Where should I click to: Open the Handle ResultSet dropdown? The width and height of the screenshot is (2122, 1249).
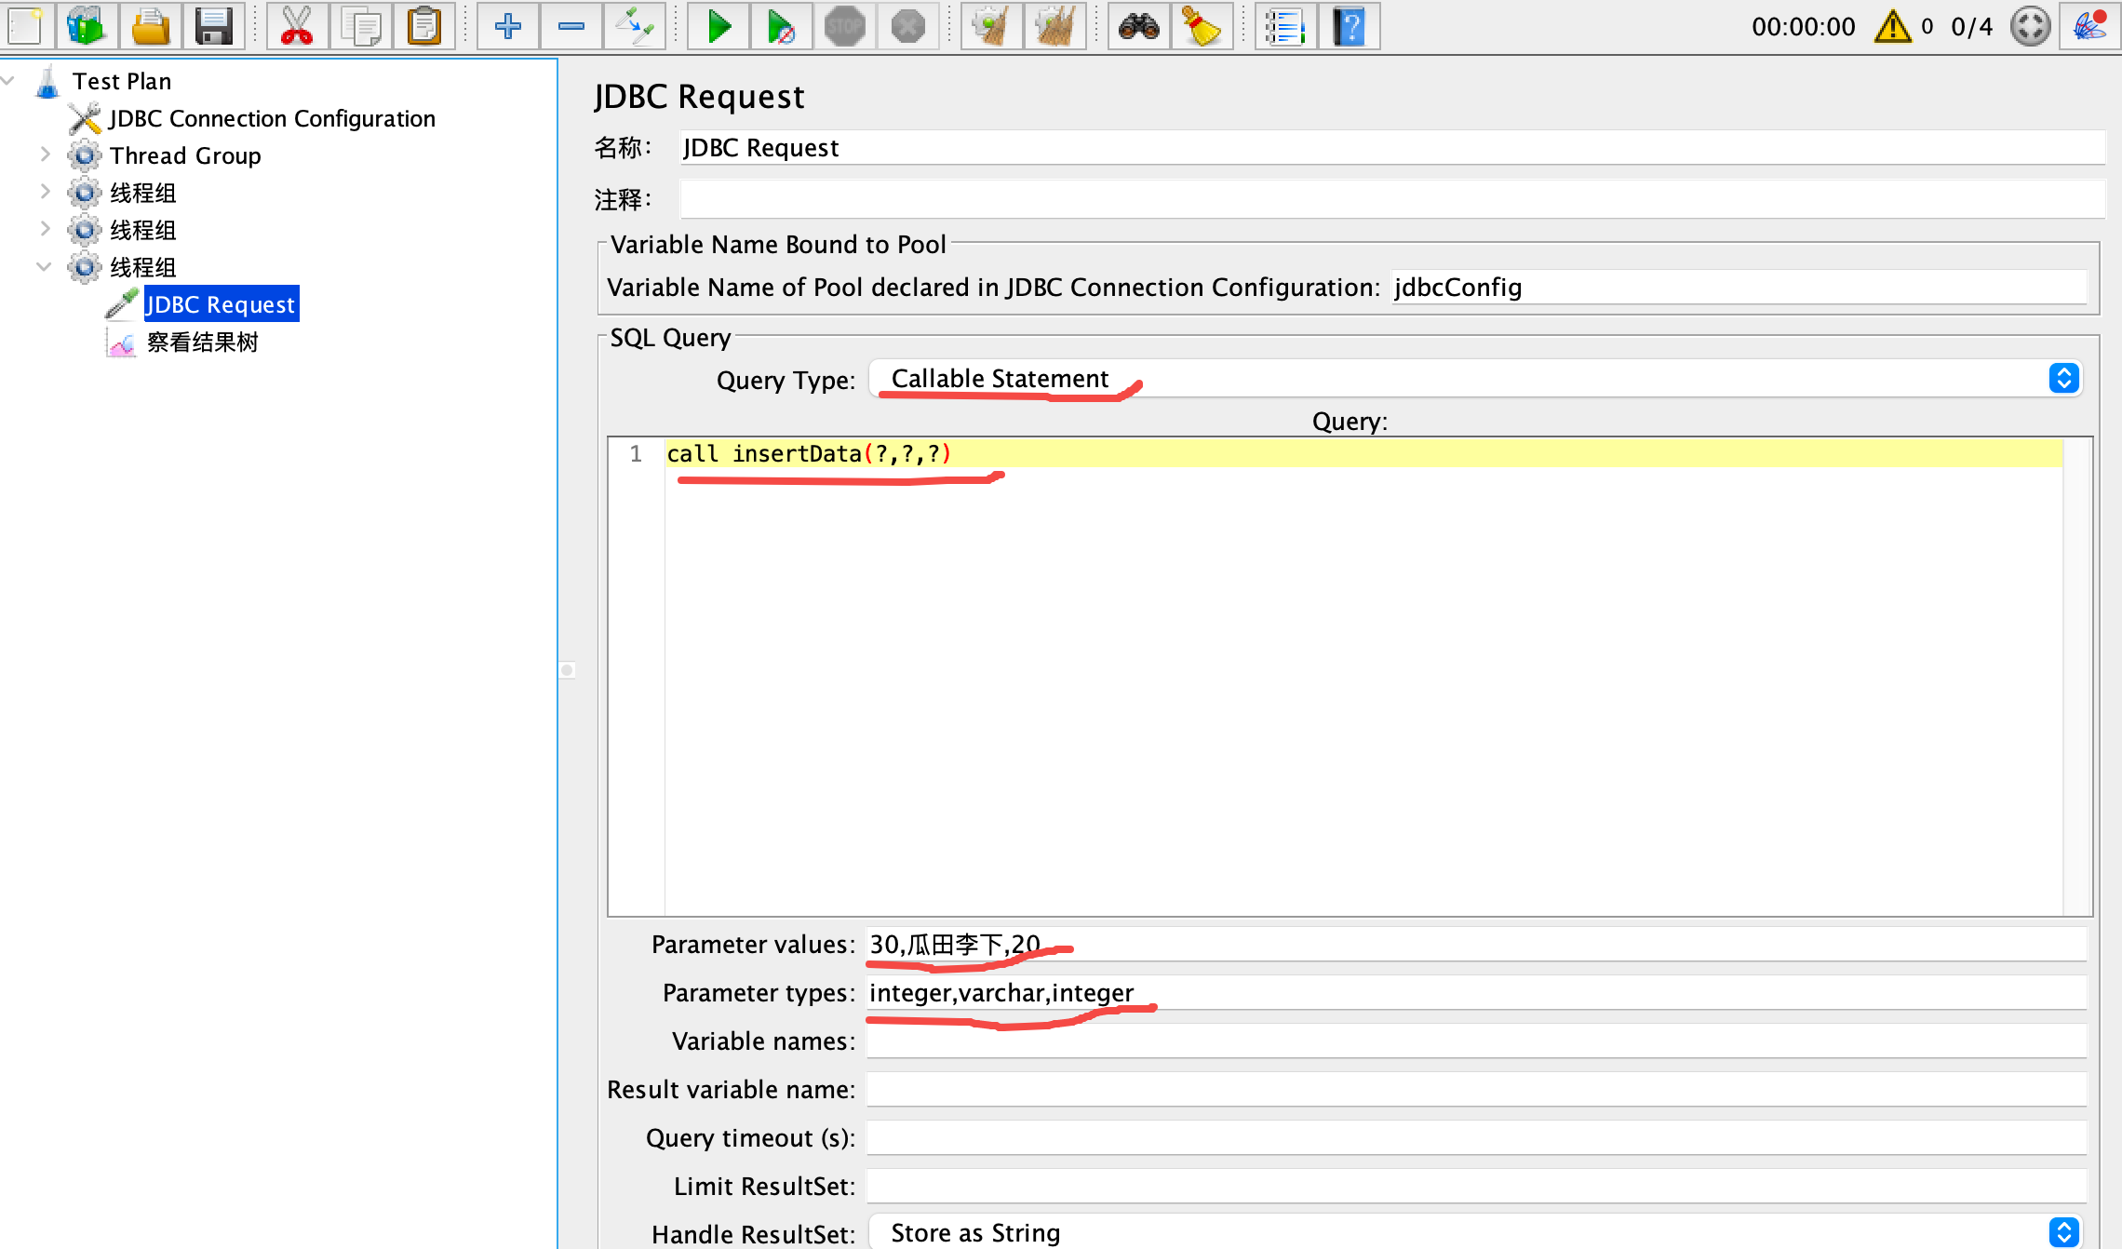[1475, 1232]
